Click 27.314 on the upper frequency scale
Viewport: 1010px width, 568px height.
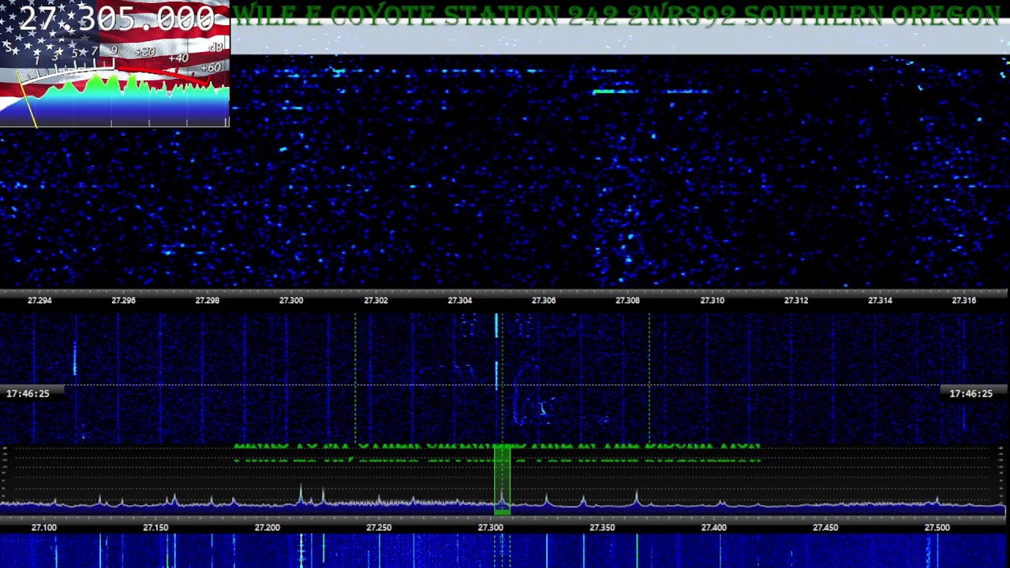tap(880, 301)
